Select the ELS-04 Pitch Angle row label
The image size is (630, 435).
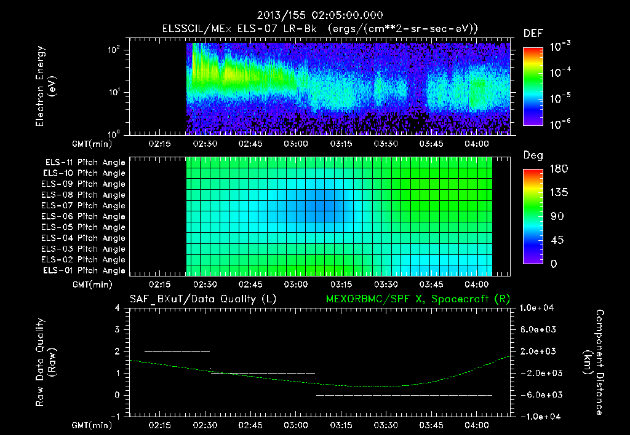click(83, 238)
